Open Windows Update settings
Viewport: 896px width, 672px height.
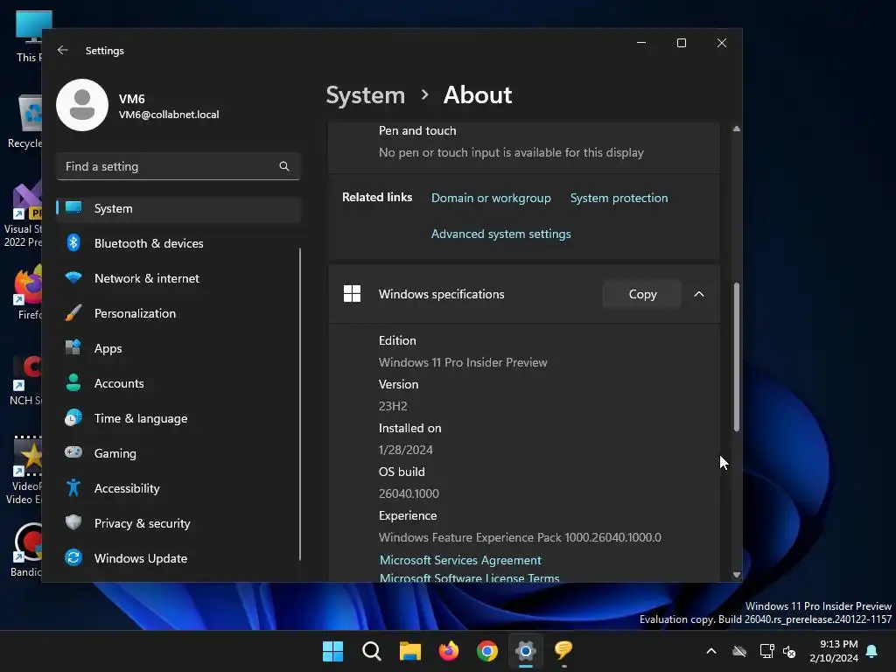click(x=178, y=558)
